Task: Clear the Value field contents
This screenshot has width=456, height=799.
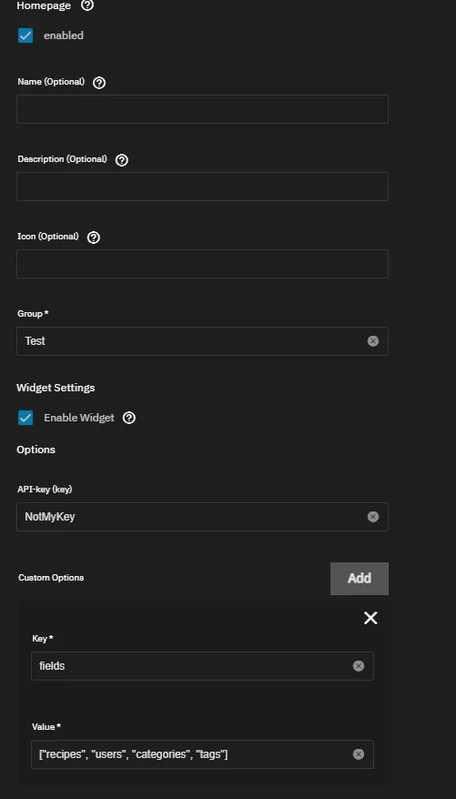Action: (x=359, y=754)
